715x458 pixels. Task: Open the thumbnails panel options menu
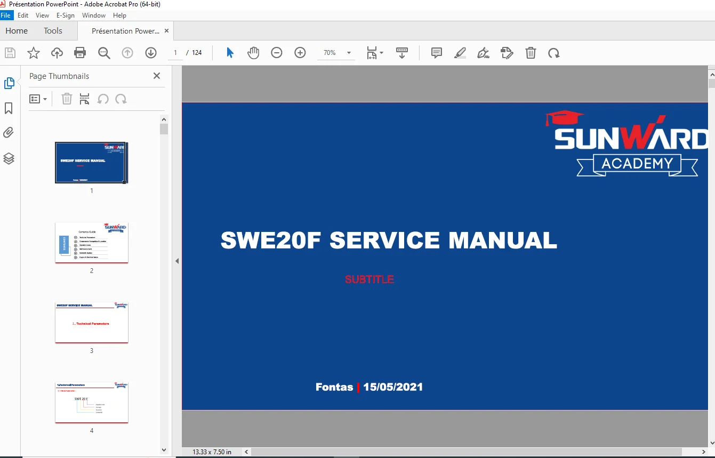(38, 99)
